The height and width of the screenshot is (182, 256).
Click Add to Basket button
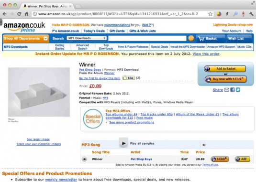225,69
